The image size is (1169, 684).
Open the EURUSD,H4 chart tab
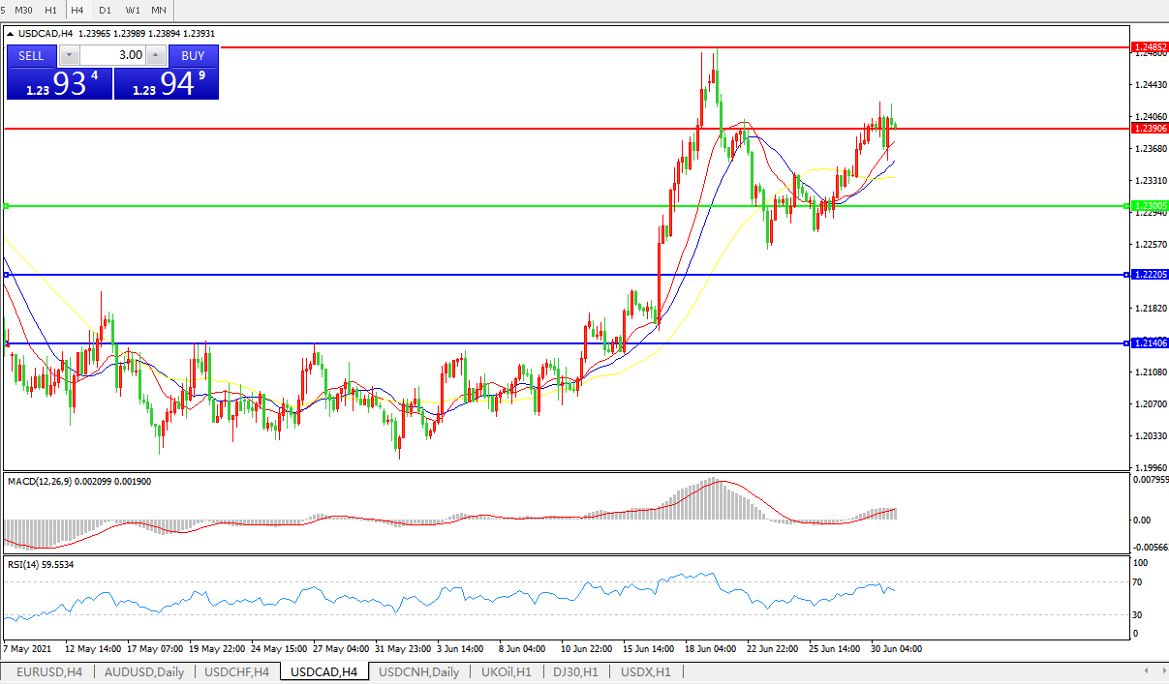click(x=48, y=671)
